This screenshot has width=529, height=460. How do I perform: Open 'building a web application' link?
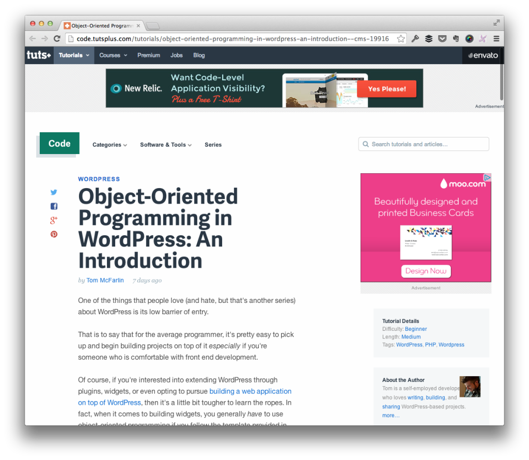[x=251, y=391]
